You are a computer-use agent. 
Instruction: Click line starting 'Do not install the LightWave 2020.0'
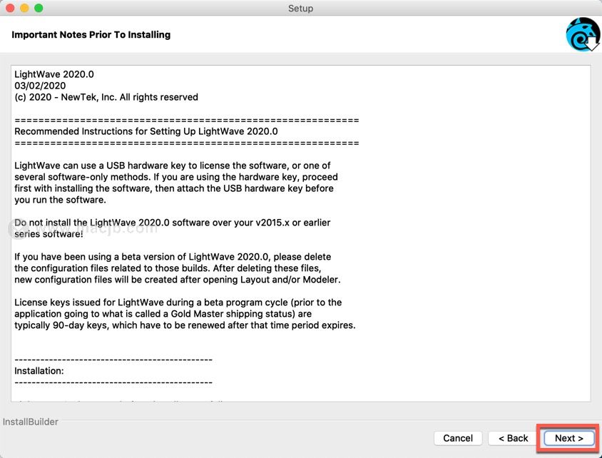(x=173, y=223)
